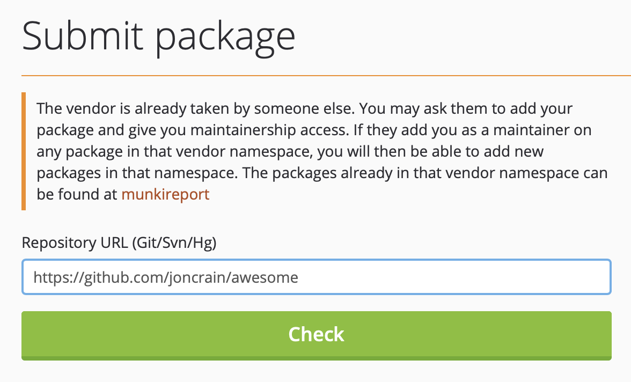Click the github.com/joncrain/awesome URL text
Viewport: 631px width, 382px height.
click(166, 277)
